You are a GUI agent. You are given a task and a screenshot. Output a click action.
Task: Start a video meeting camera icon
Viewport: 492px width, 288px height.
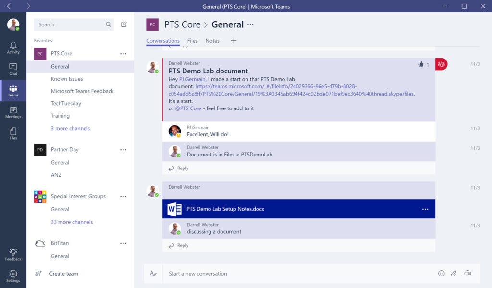[467, 274]
